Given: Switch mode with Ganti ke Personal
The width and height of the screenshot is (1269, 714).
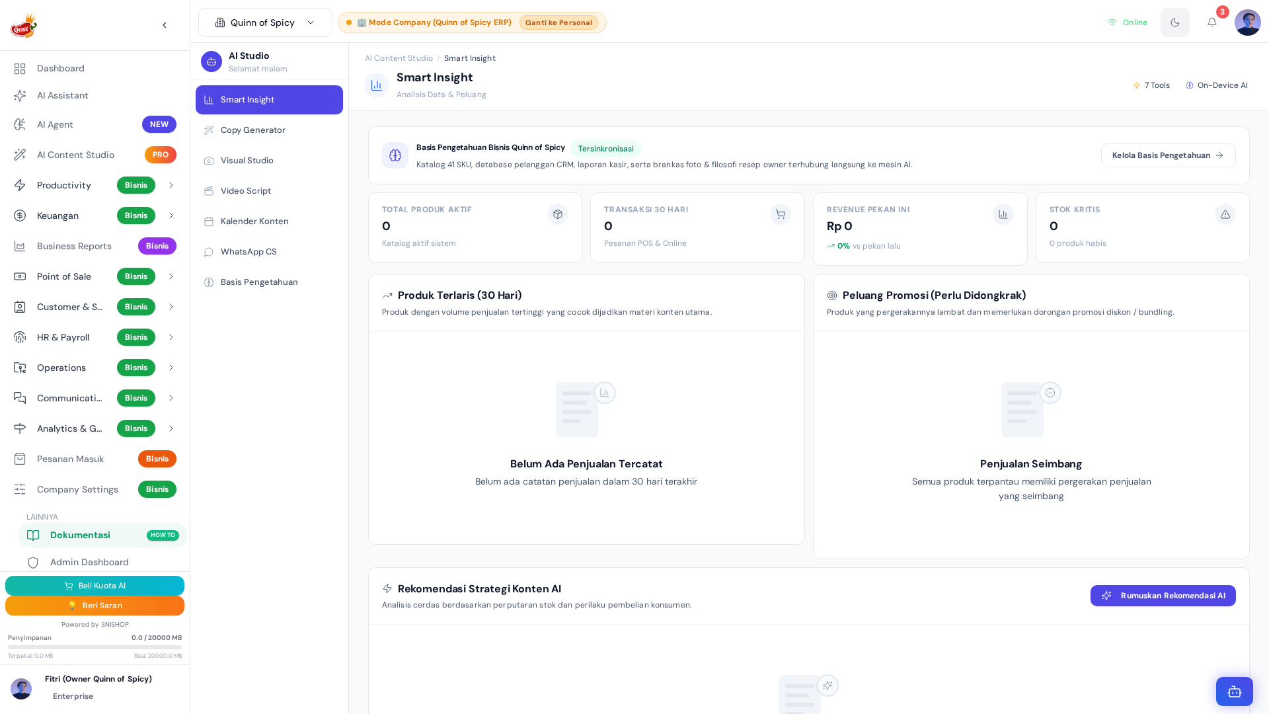Looking at the screenshot, I should [558, 22].
